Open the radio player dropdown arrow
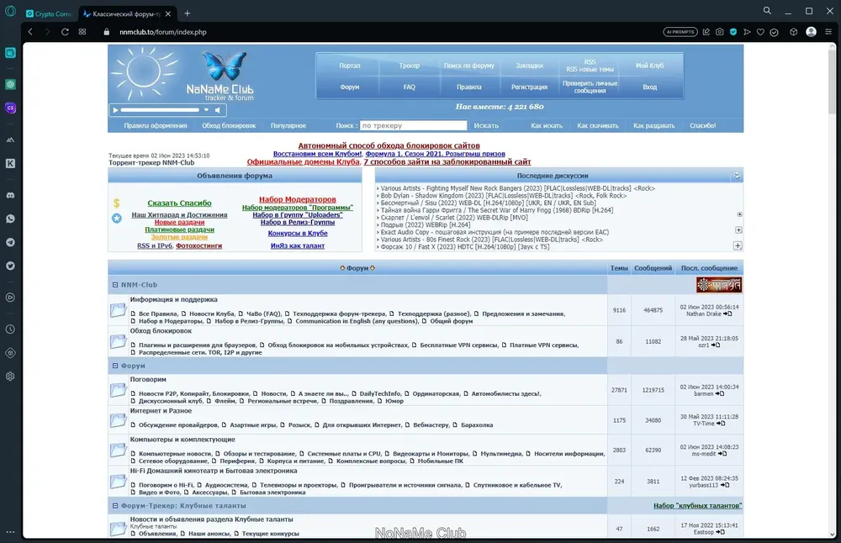Screen dimensions: 841x543 click(x=206, y=110)
